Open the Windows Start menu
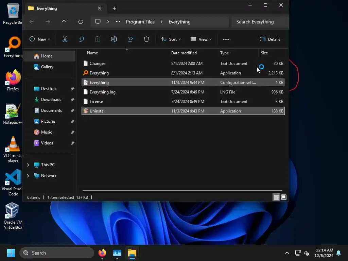Viewport: 348px width, 261px height. (11, 253)
